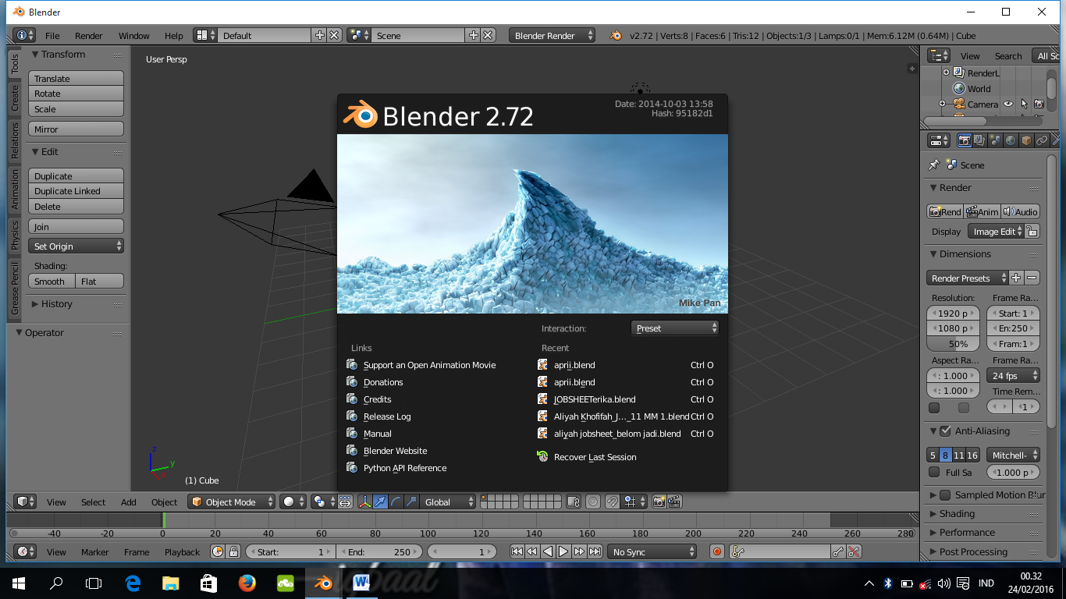Open Firefox from the Windows taskbar

coord(248,583)
